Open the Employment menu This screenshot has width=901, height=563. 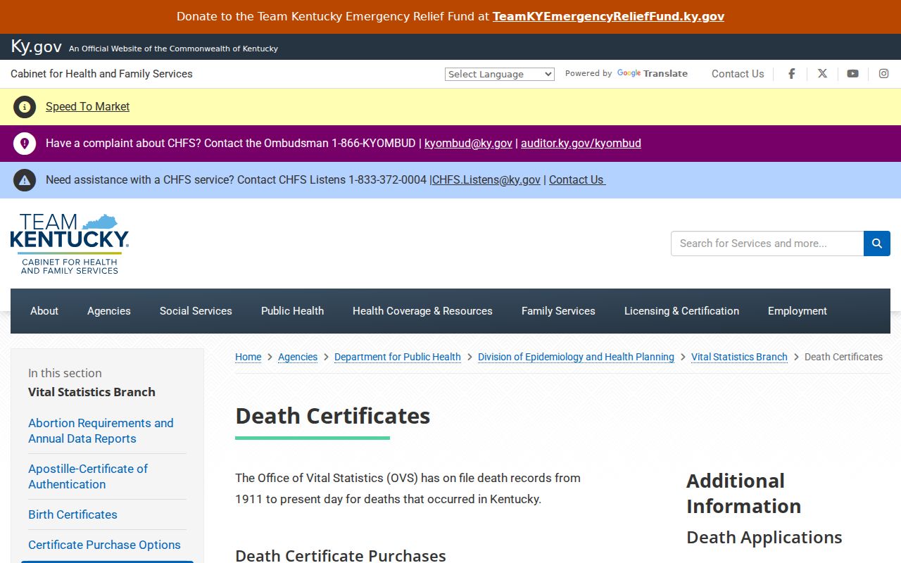(x=798, y=311)
